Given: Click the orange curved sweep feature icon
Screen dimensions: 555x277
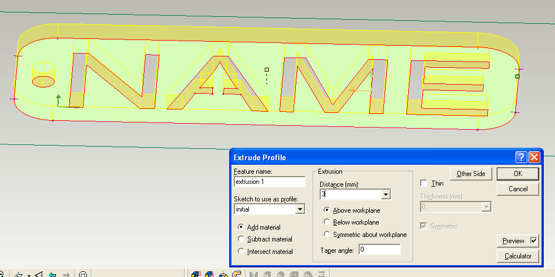Looking at the screenshot, I should click(237, 274).
